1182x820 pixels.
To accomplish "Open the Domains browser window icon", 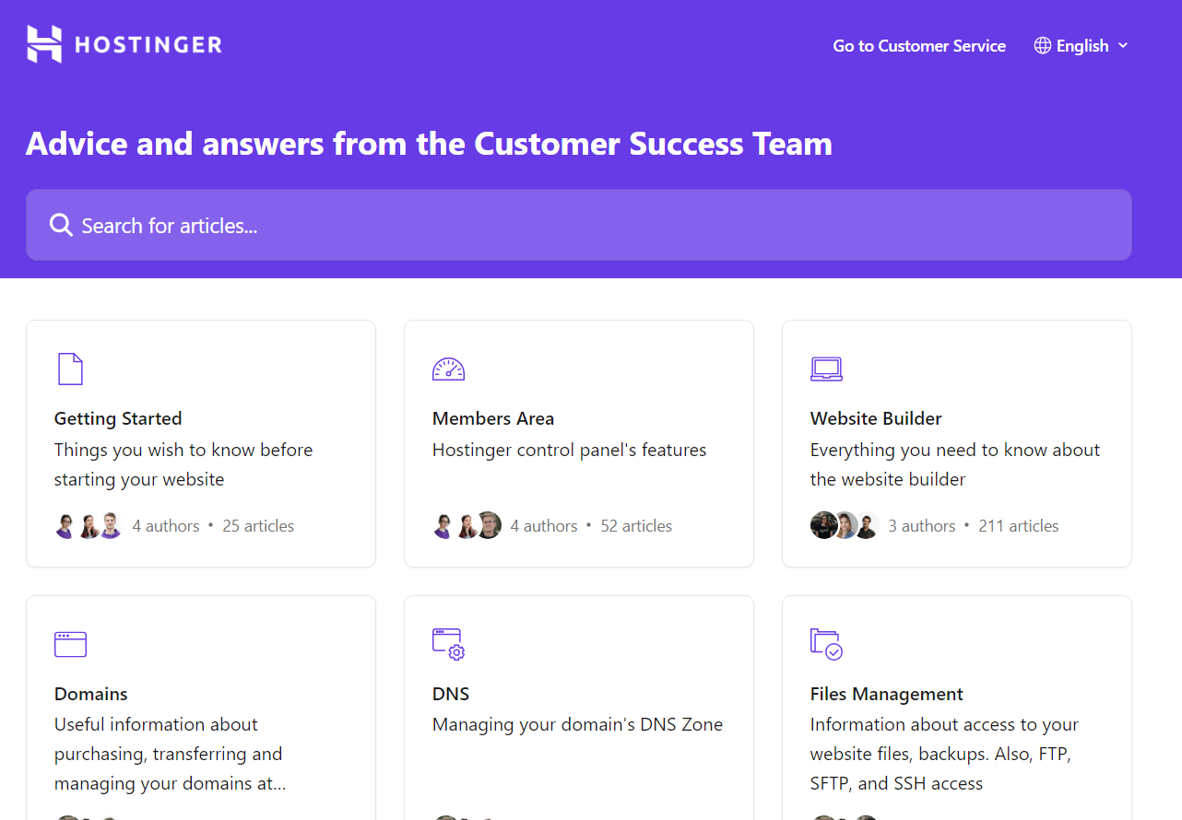I will click(70, 643).
